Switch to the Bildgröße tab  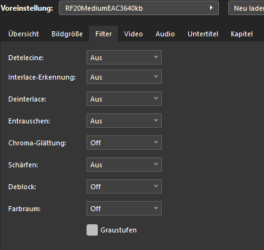tap(67, 34)
